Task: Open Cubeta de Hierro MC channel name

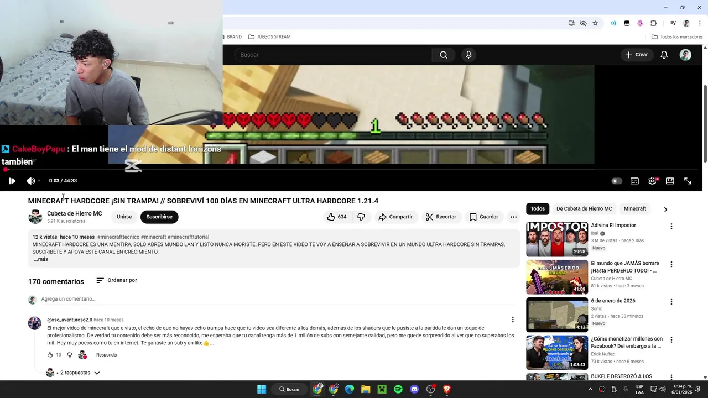Action: pos(75,213)
